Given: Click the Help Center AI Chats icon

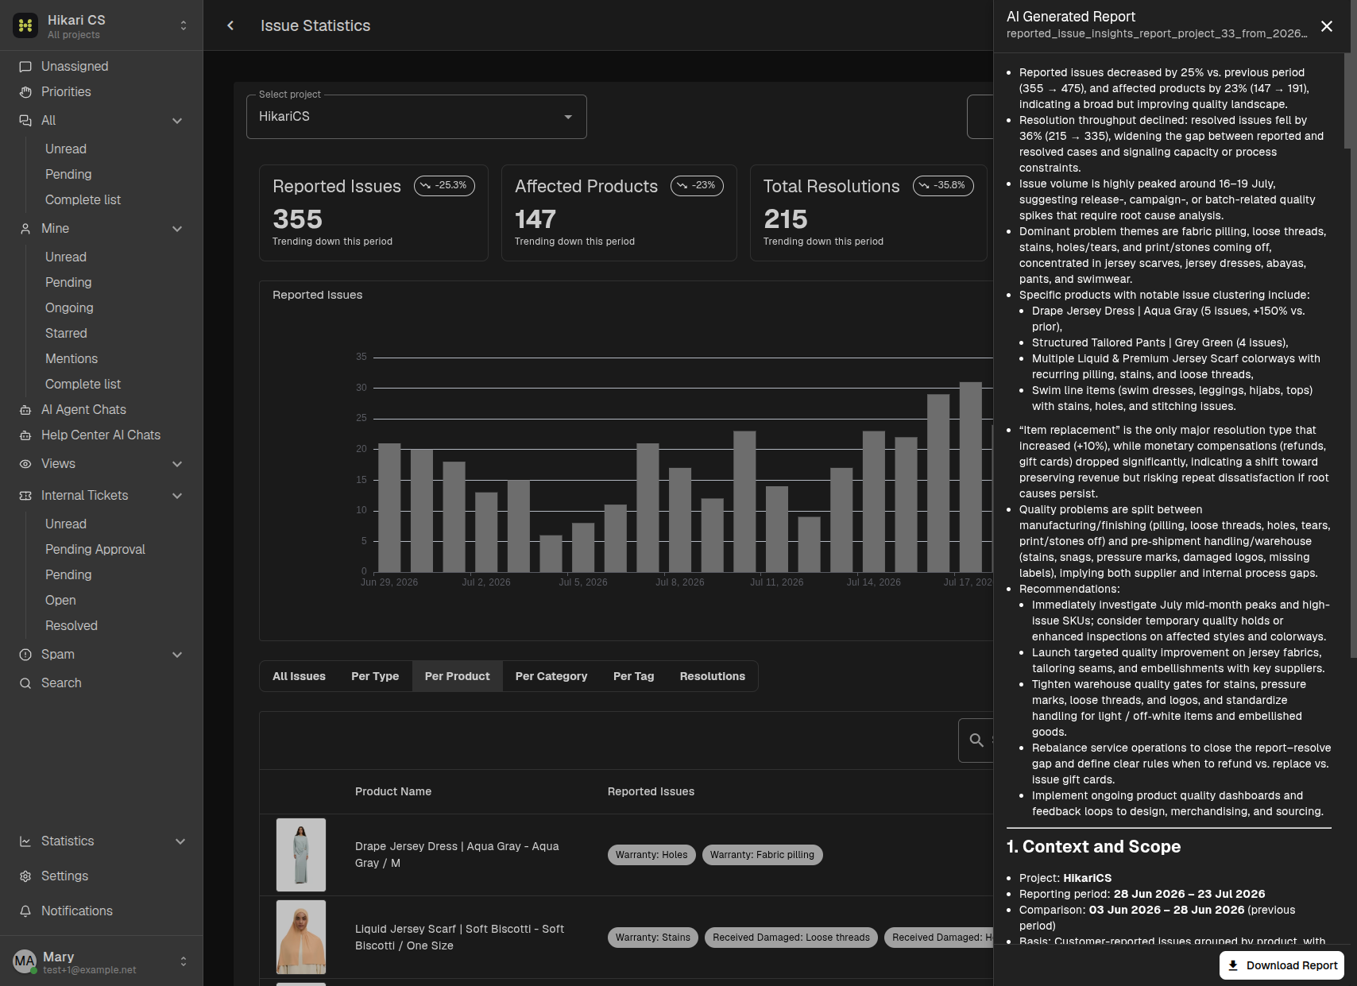Looking at the screenshot, I should point(25,435).
